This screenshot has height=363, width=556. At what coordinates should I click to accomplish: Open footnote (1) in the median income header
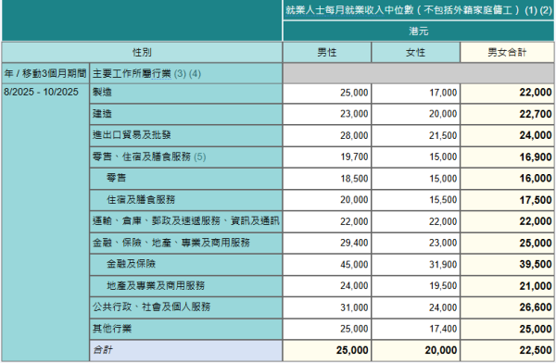pos(531,10)
